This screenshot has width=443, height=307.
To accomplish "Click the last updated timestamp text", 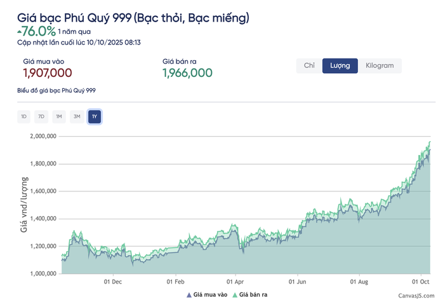I will (x=79, y=42).
